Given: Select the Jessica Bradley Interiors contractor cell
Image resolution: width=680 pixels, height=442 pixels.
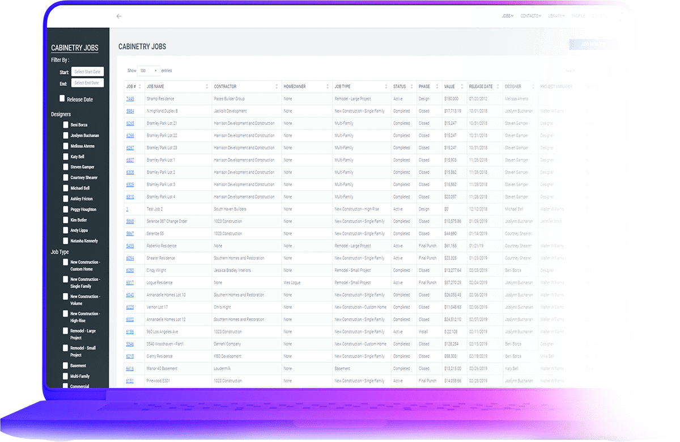Looking at the screenshot, I should tap(246, 270).
